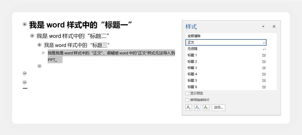Close the 样式 pane
The image size is (302, 135).
click(x=274, y=27)
